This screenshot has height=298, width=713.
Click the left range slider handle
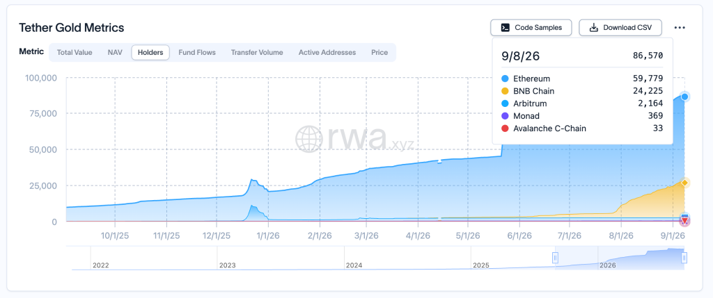pos(555,258)
